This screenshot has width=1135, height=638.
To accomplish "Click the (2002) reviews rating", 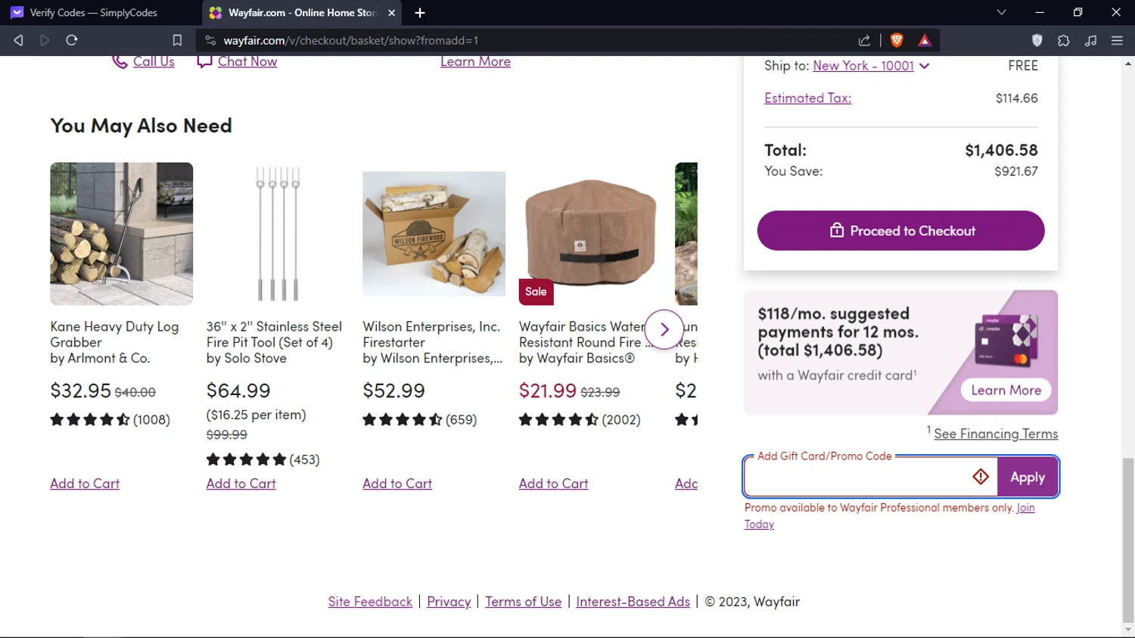I will click(580, 419).
